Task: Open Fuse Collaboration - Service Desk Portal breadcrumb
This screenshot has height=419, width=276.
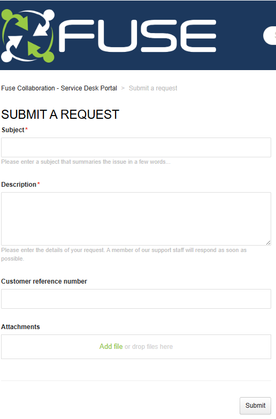Action: point(59,88)
